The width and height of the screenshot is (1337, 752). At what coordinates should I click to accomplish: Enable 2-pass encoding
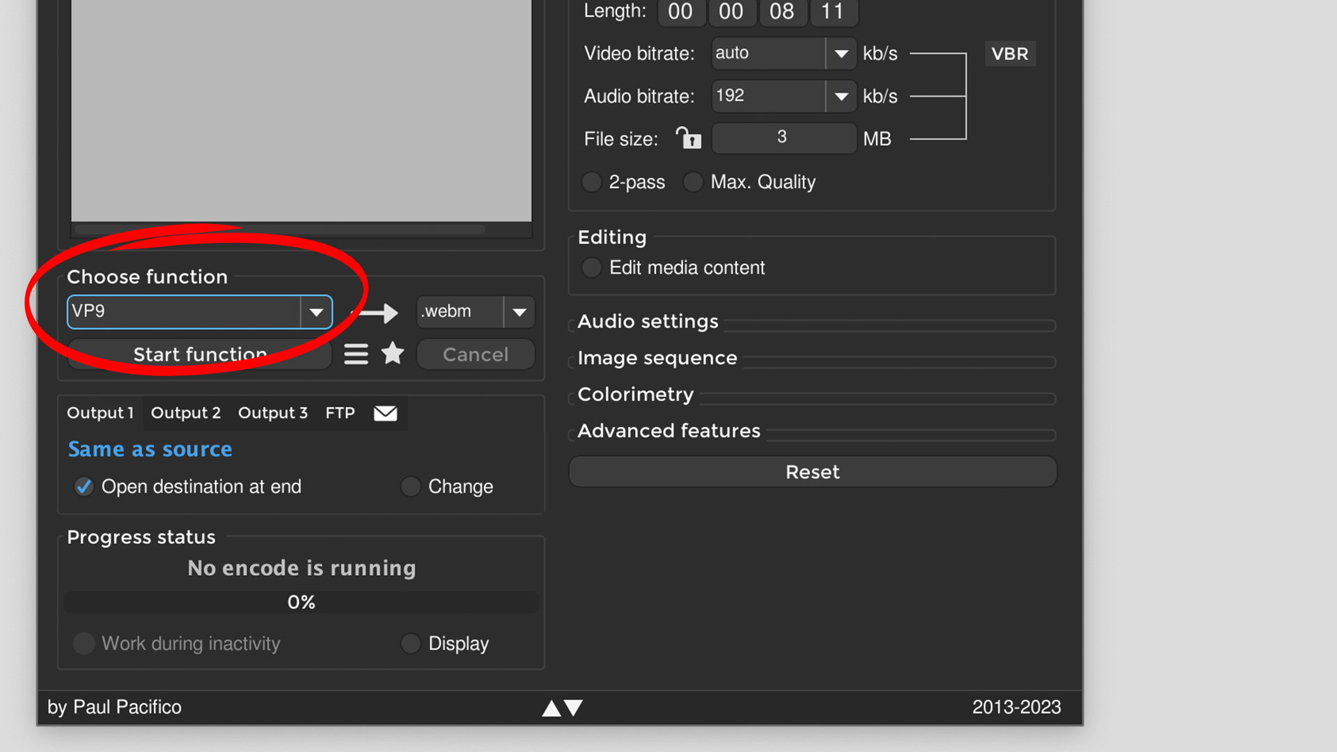(x=591, y=182)
